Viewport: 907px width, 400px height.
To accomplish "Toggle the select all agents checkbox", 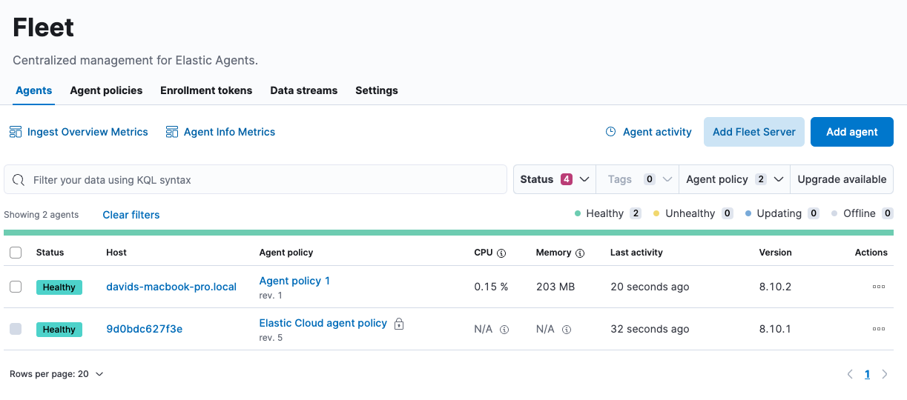I will coord(16,253).
